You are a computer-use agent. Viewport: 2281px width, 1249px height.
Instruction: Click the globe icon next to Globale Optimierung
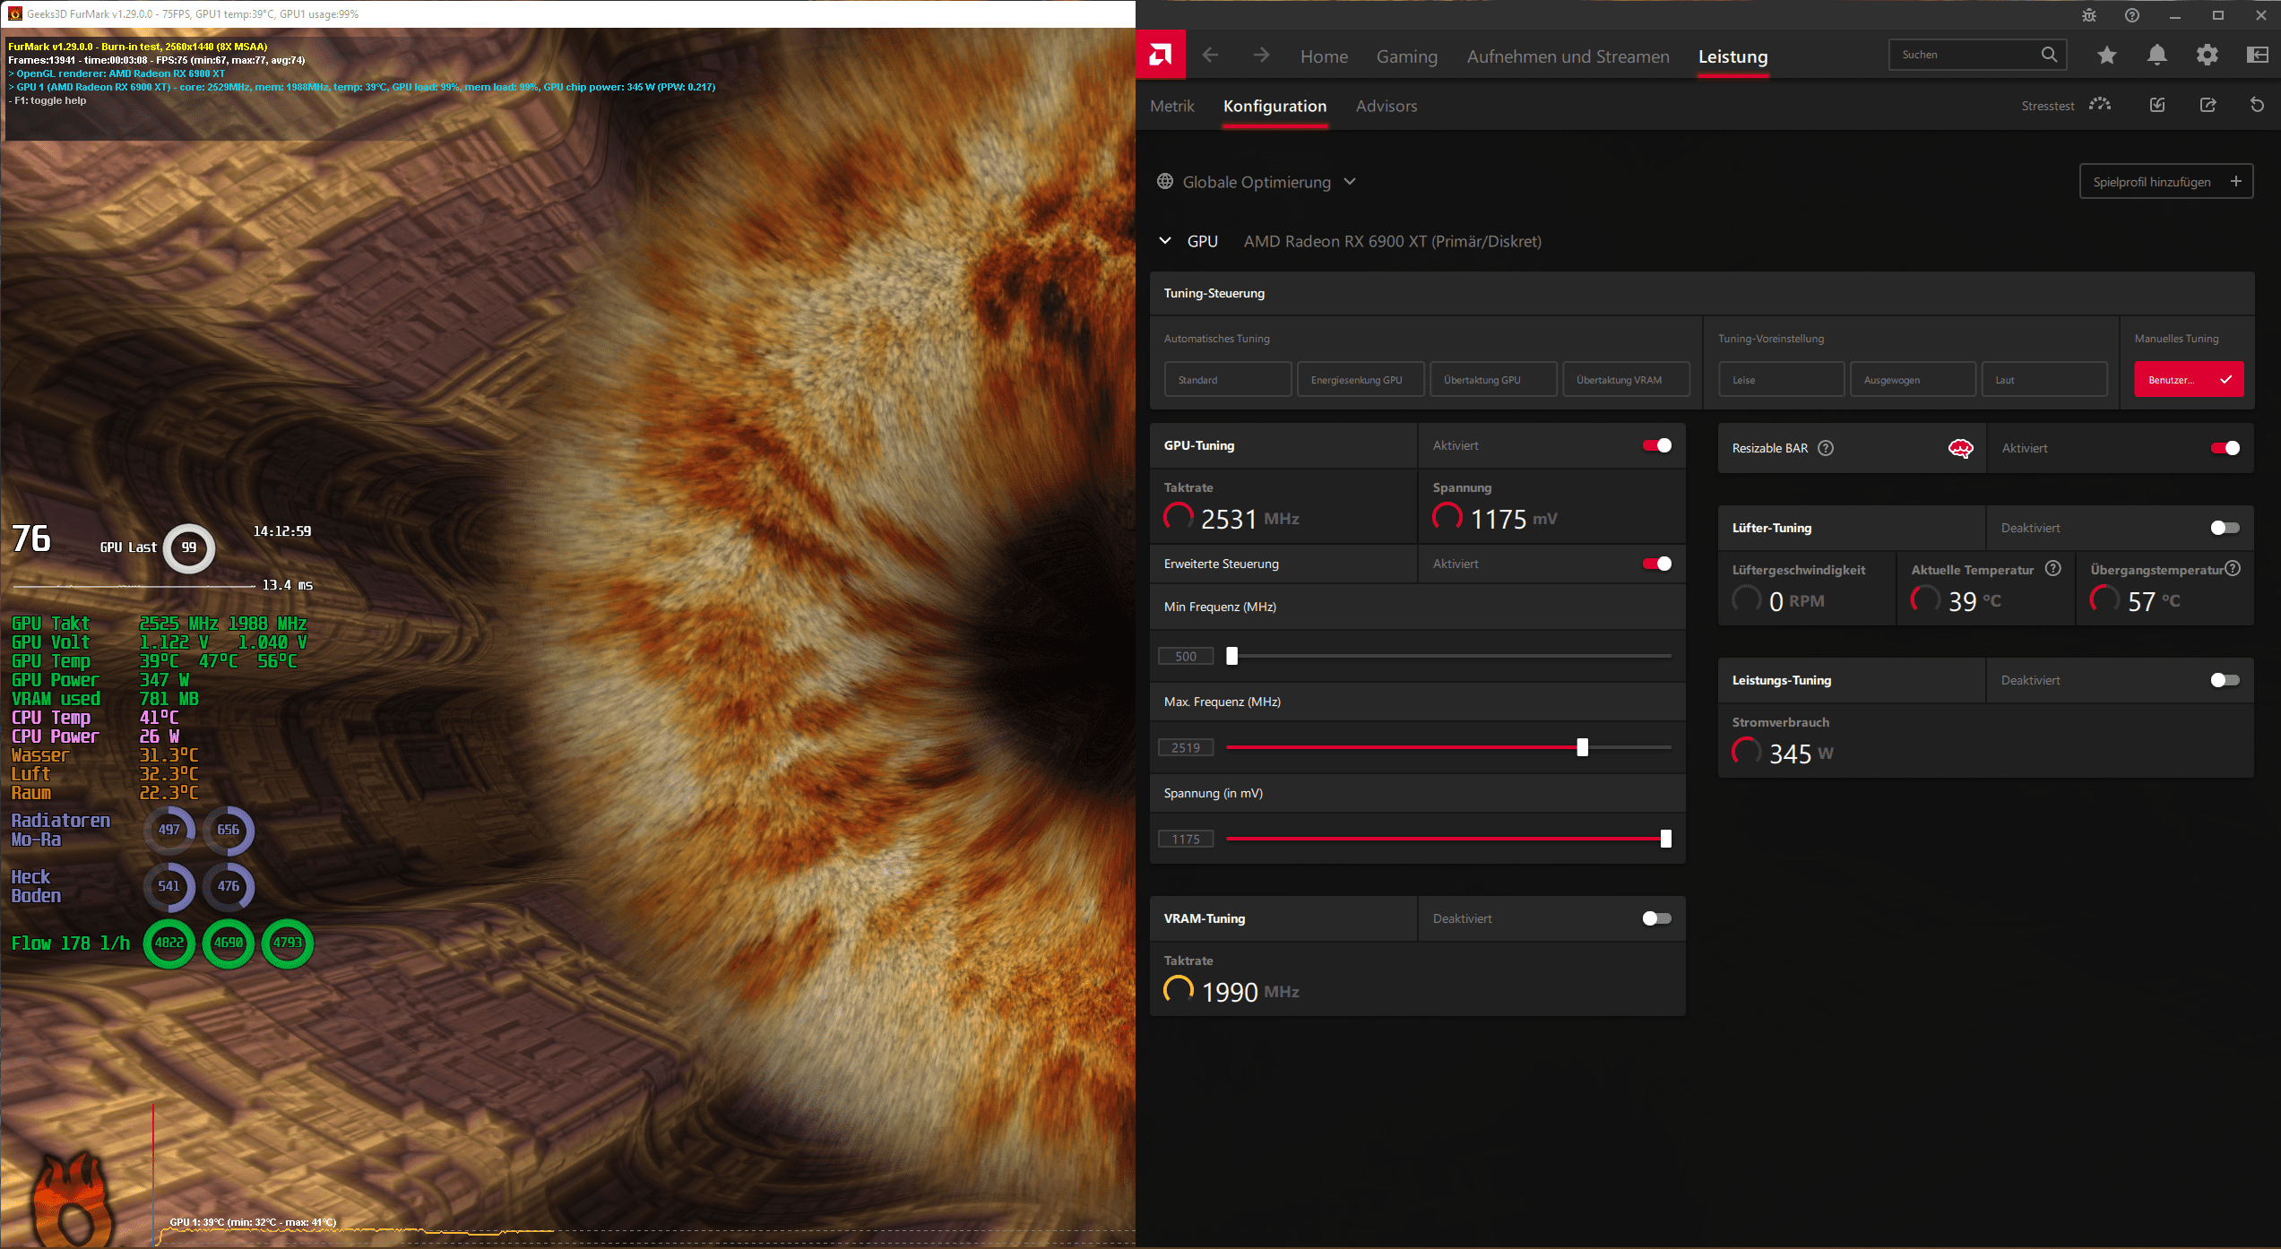pos(1165,182)
